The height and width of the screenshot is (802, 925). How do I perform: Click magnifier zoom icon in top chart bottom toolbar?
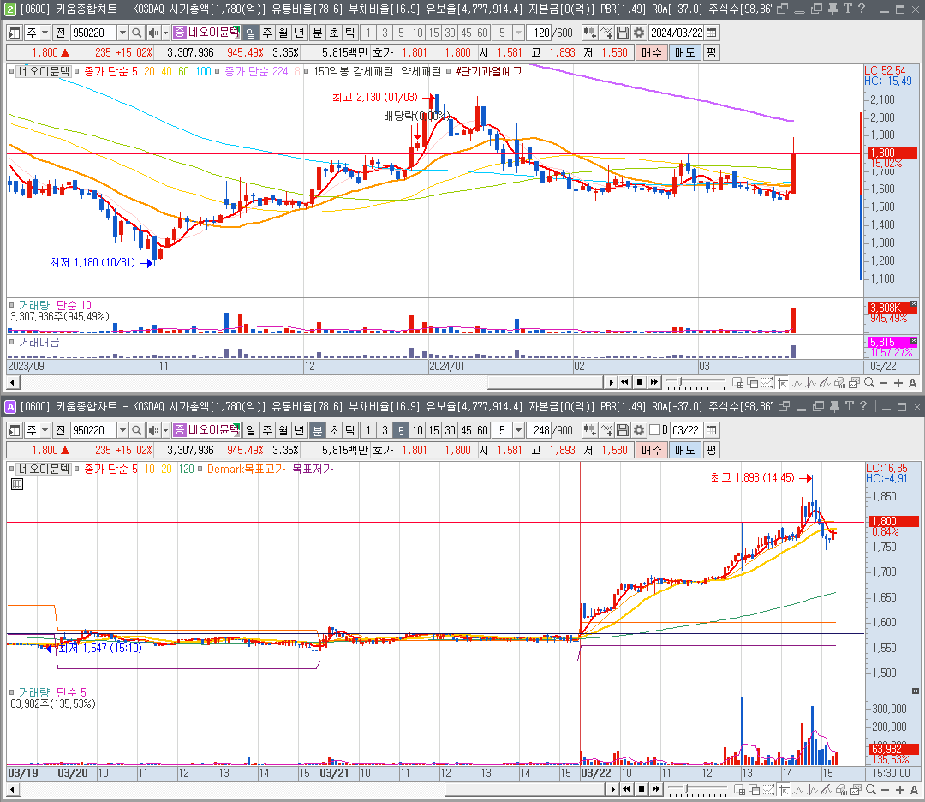coord(869,383)
